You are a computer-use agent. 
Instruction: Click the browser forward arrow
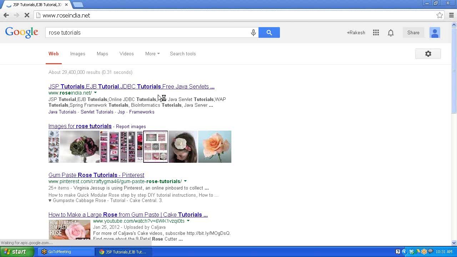[16, 15]
